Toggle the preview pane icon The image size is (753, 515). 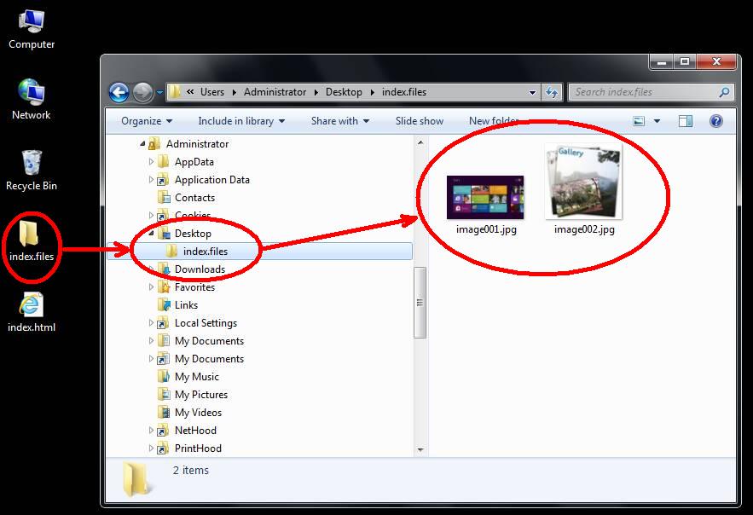coord(686,121)
